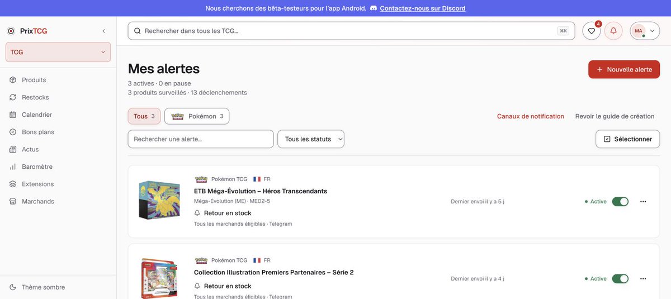Click Pokémon TCG logo on Collection Illustration card
671x299 pixels.
[x=201, y=260]
